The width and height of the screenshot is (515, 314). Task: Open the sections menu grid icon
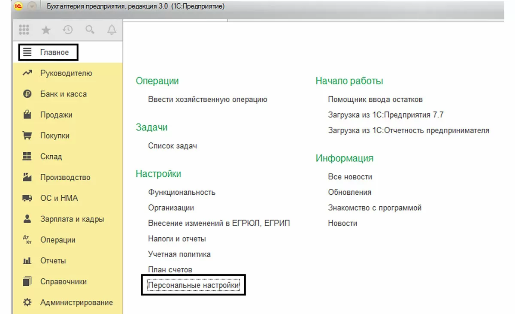tap(24, 30)
